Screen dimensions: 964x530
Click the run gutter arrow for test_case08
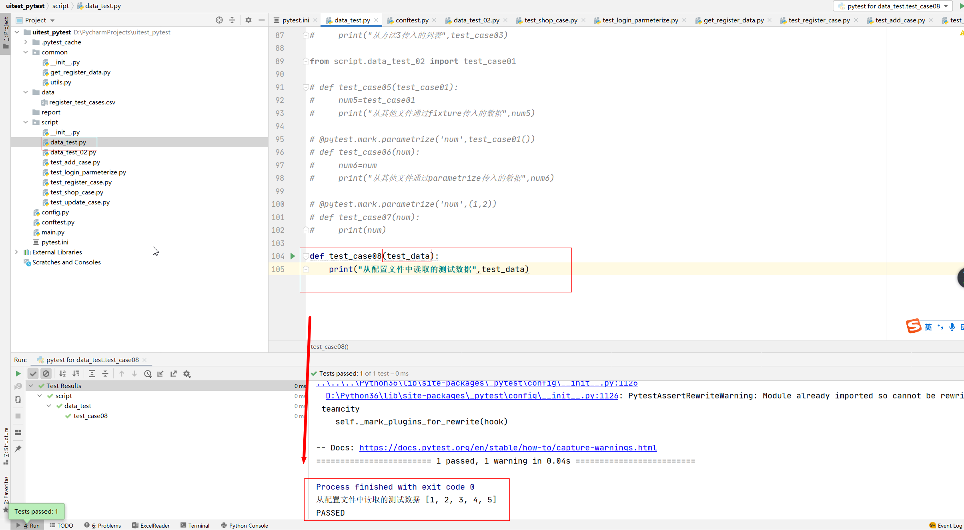point(293,256)
